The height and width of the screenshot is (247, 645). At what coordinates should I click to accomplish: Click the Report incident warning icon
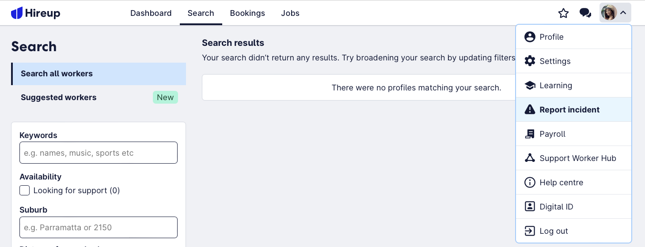[530, 109]
